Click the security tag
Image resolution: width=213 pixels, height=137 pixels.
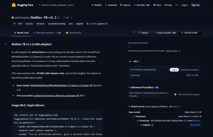[x=29, y=24]
